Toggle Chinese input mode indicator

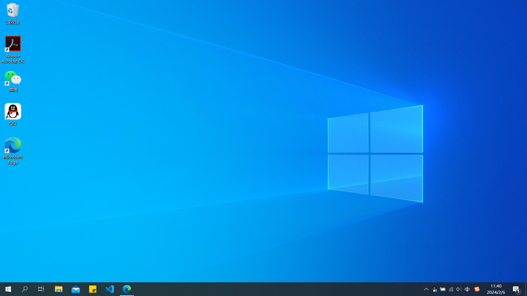coord(467,289)
